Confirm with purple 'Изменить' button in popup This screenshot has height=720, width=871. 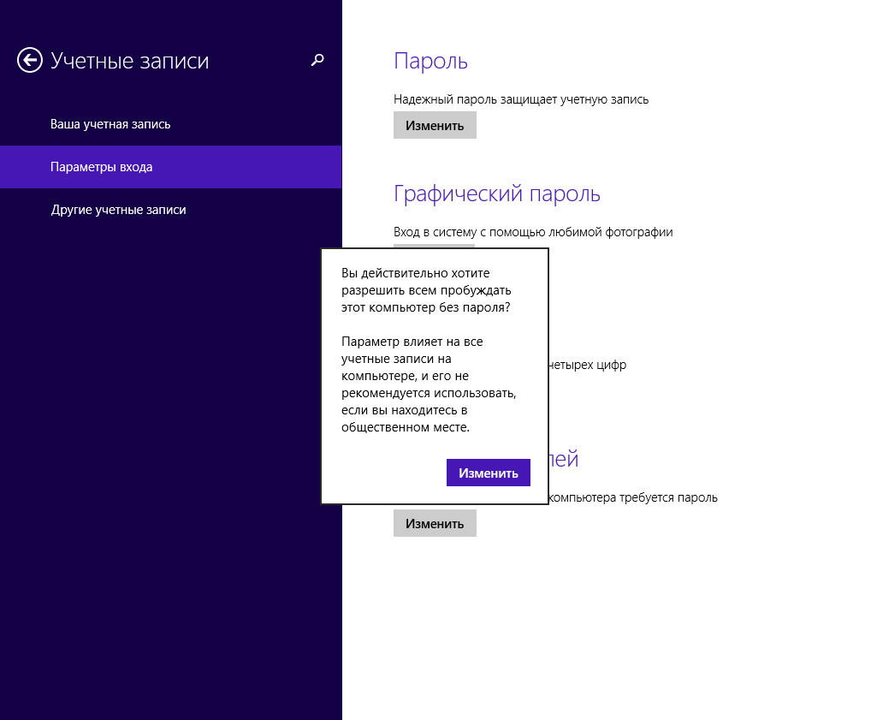click(x=488, y=473)
